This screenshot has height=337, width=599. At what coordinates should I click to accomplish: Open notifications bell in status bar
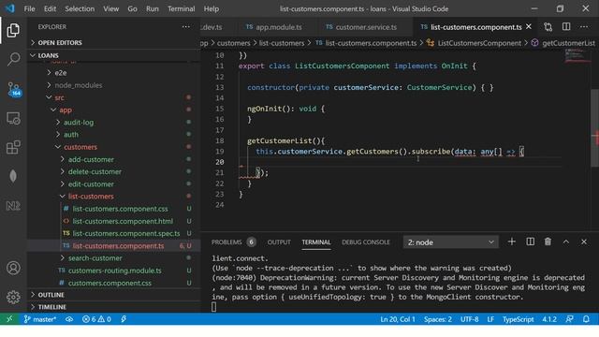click(586, 319)
